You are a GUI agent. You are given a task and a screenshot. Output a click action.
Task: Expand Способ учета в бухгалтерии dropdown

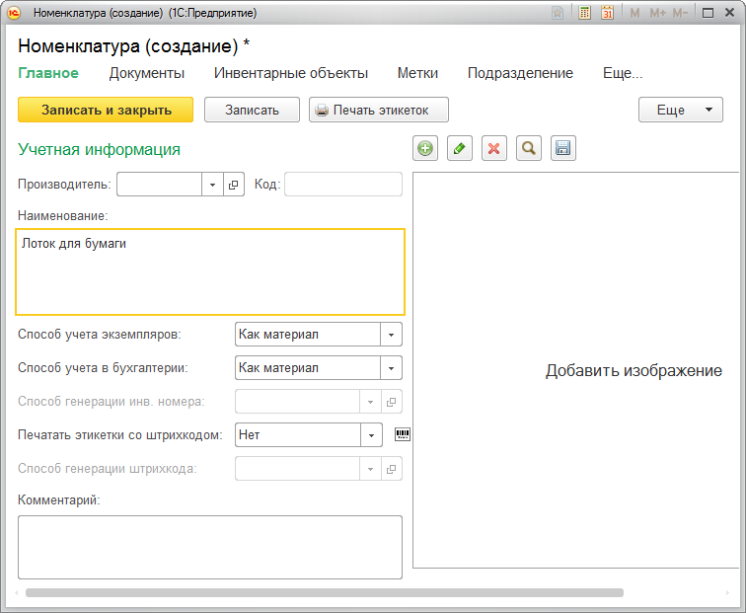[x=391, y=368]
